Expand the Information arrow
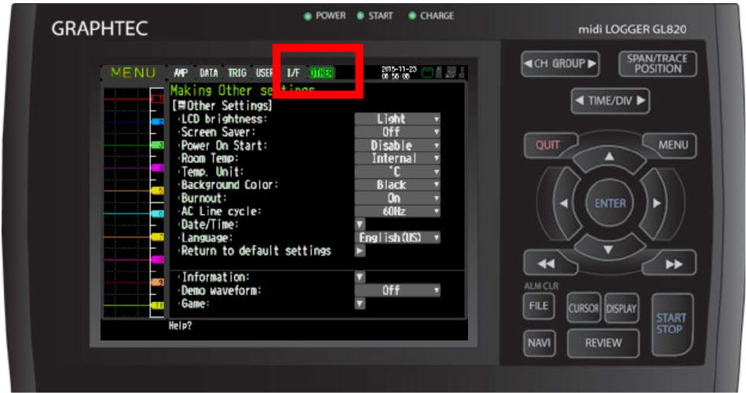Viewport: 746px width, 393px height. coord(360,277)
